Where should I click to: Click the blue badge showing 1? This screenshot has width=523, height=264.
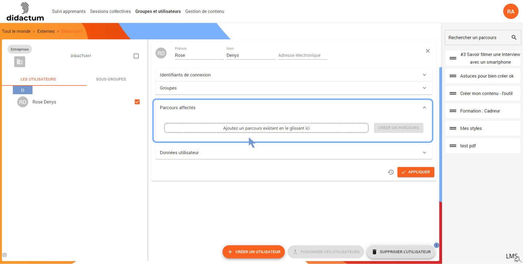(x=437, y=245)
